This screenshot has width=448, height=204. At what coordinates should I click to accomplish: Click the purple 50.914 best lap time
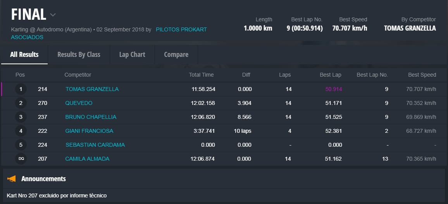[333, 89]
